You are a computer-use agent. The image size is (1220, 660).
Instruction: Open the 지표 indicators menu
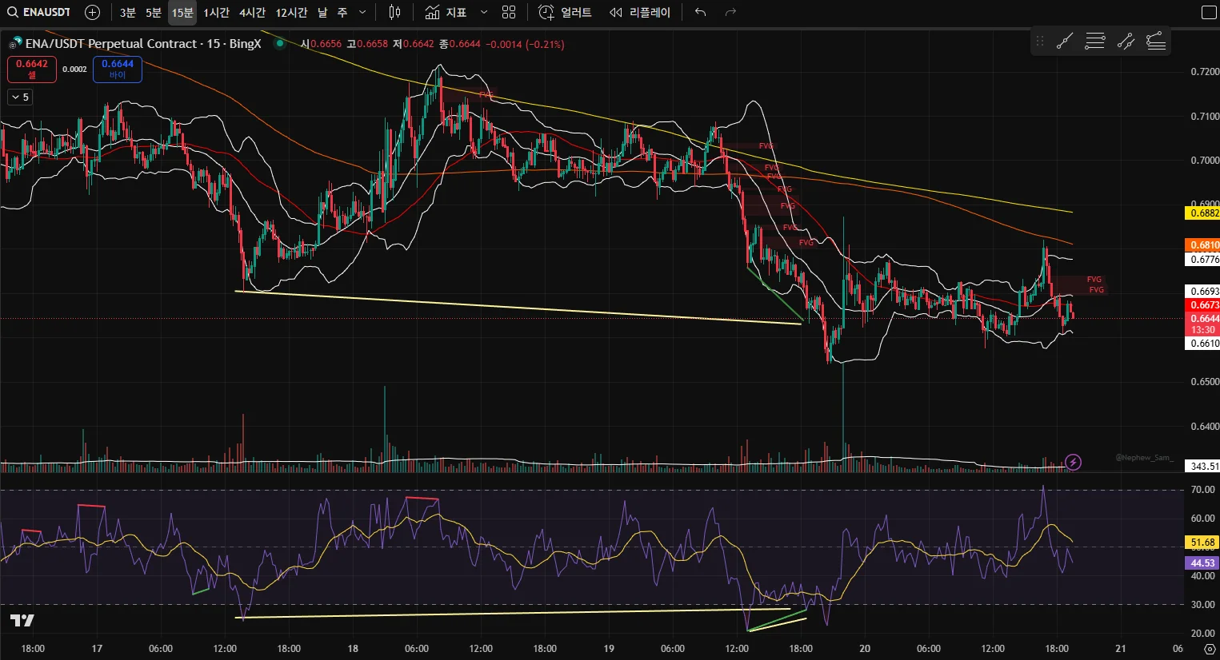tap(446, 12)
